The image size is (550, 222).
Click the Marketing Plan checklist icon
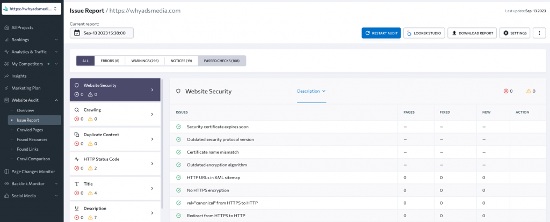coord(6,88)
